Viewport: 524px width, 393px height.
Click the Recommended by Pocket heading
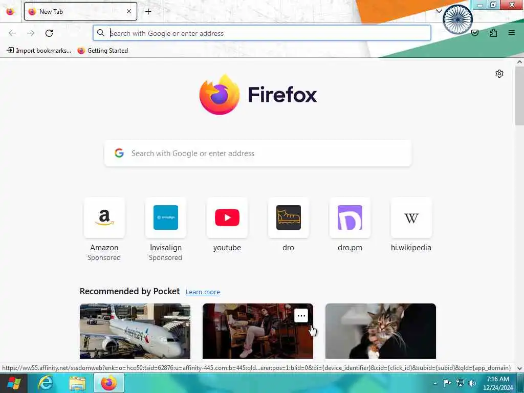click(129, 291)
